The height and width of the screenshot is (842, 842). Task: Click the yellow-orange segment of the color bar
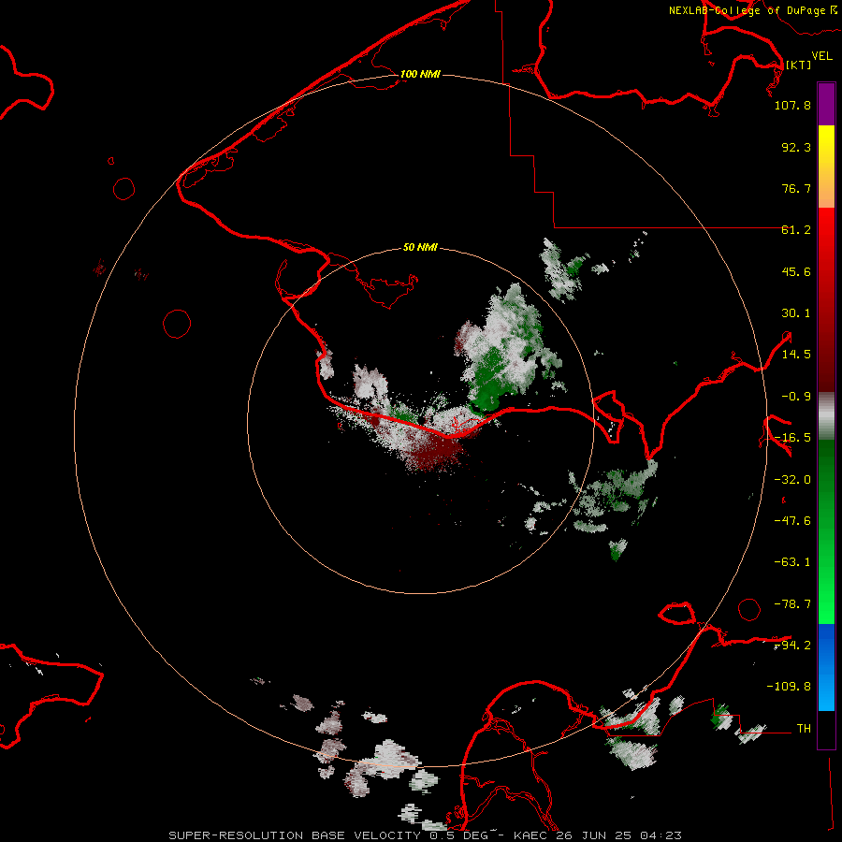coord(826,167)
